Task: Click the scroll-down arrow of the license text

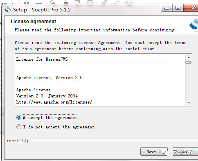Action: 189,102
